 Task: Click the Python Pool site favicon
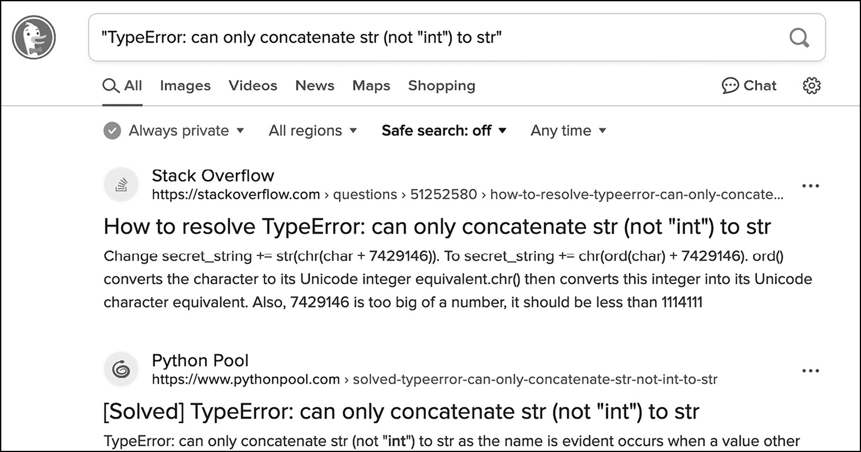coord(121,370)
